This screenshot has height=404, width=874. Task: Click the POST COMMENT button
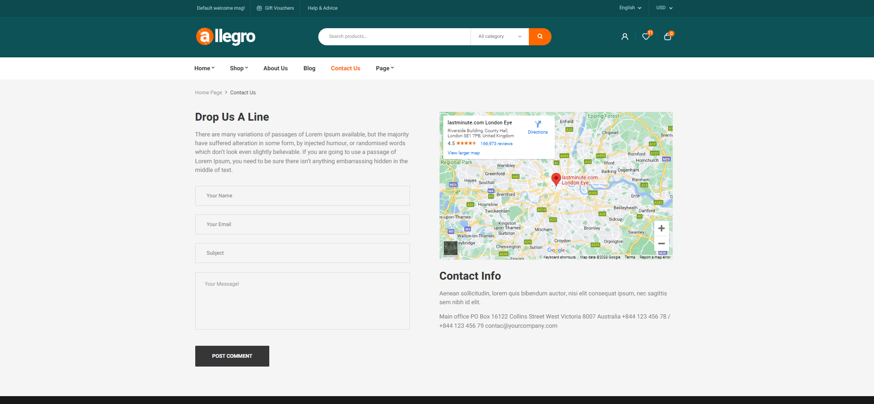click(x=232, y=356)
